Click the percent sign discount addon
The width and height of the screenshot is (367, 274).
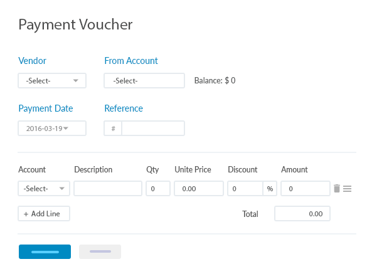coord(270,188)
